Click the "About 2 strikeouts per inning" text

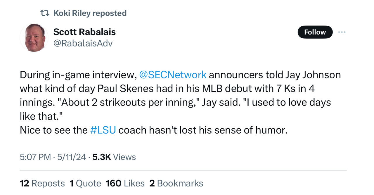pos(129,102)
